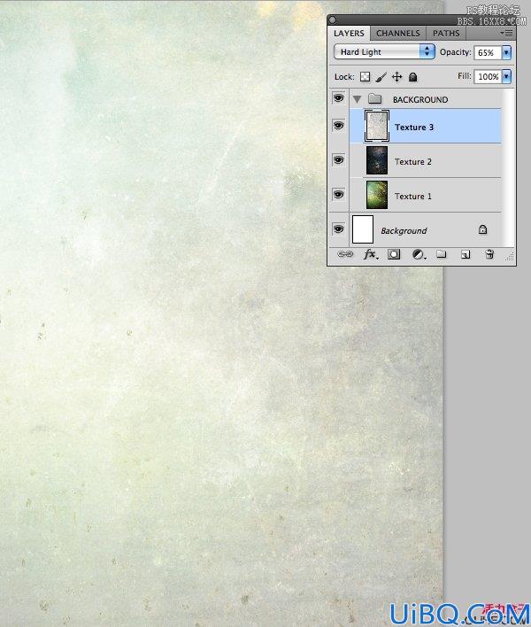Select the Texture 1 layer thumbnail
The width and height of the screenshot is (531, 627).
pos(377,195)
